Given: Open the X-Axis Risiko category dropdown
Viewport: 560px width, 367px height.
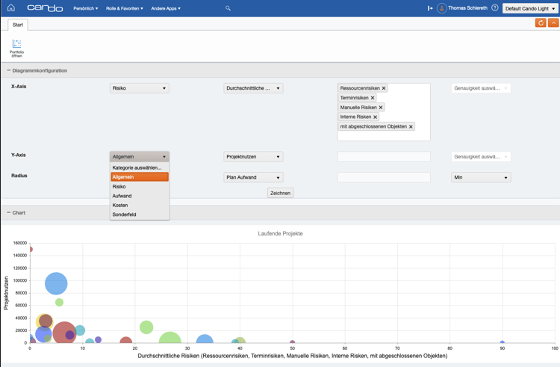Looking at the screenshot, I should [140, 88].
